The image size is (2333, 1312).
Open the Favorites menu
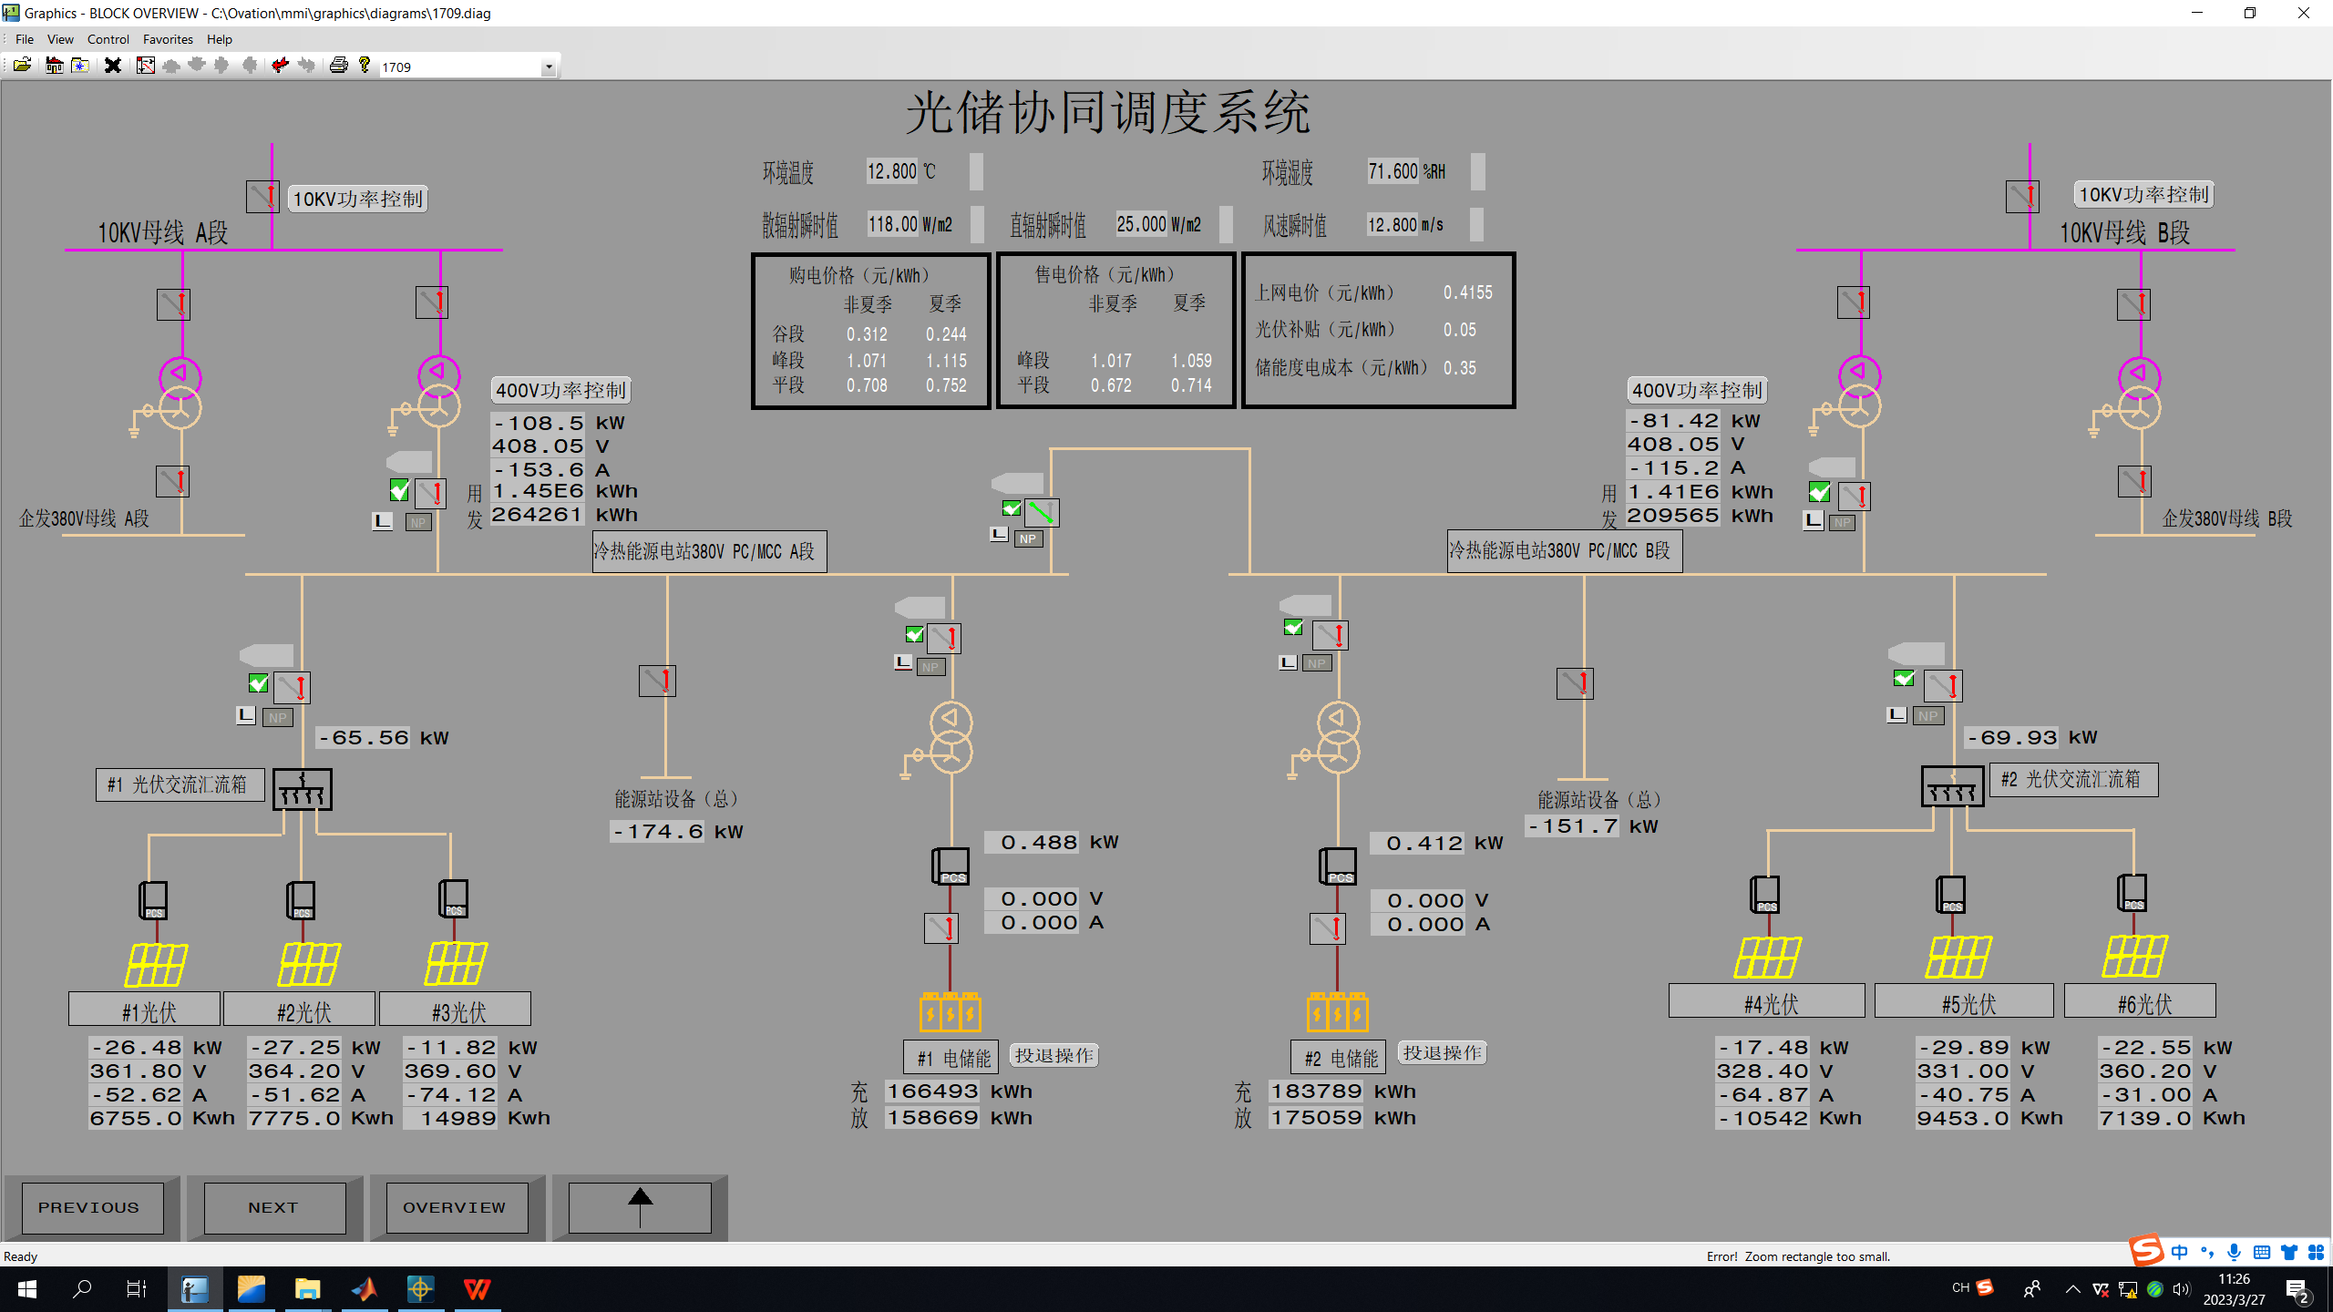tap(168, 39)
